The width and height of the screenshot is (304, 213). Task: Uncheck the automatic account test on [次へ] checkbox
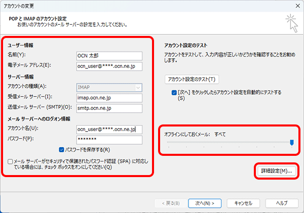click(x=174, y=93)
